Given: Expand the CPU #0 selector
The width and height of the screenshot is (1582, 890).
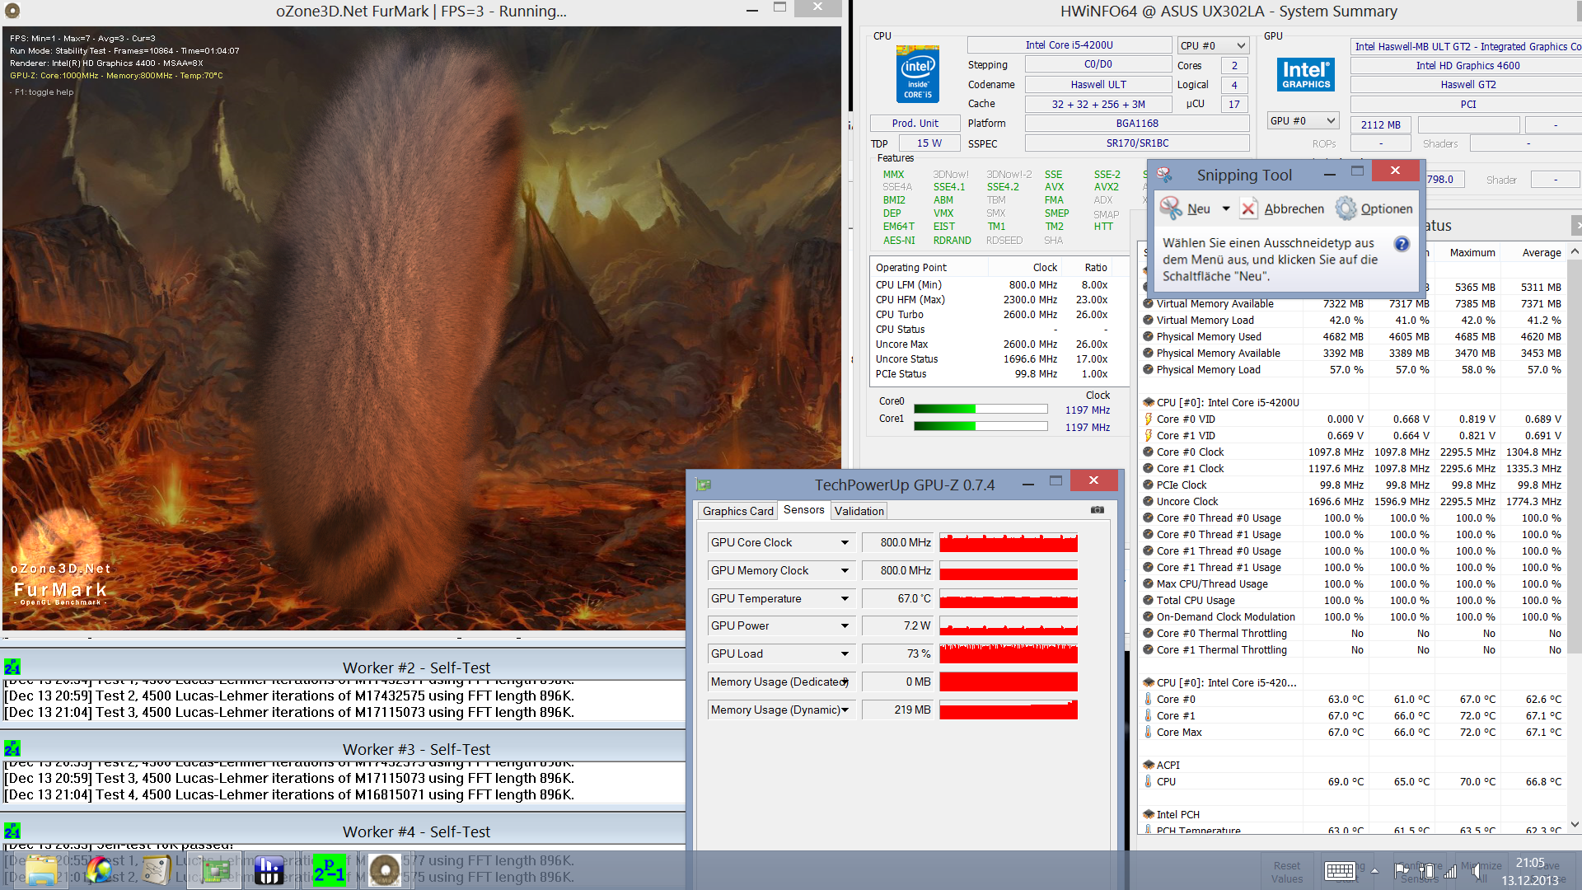Looking at the screenshot, I should [1240, 46].
